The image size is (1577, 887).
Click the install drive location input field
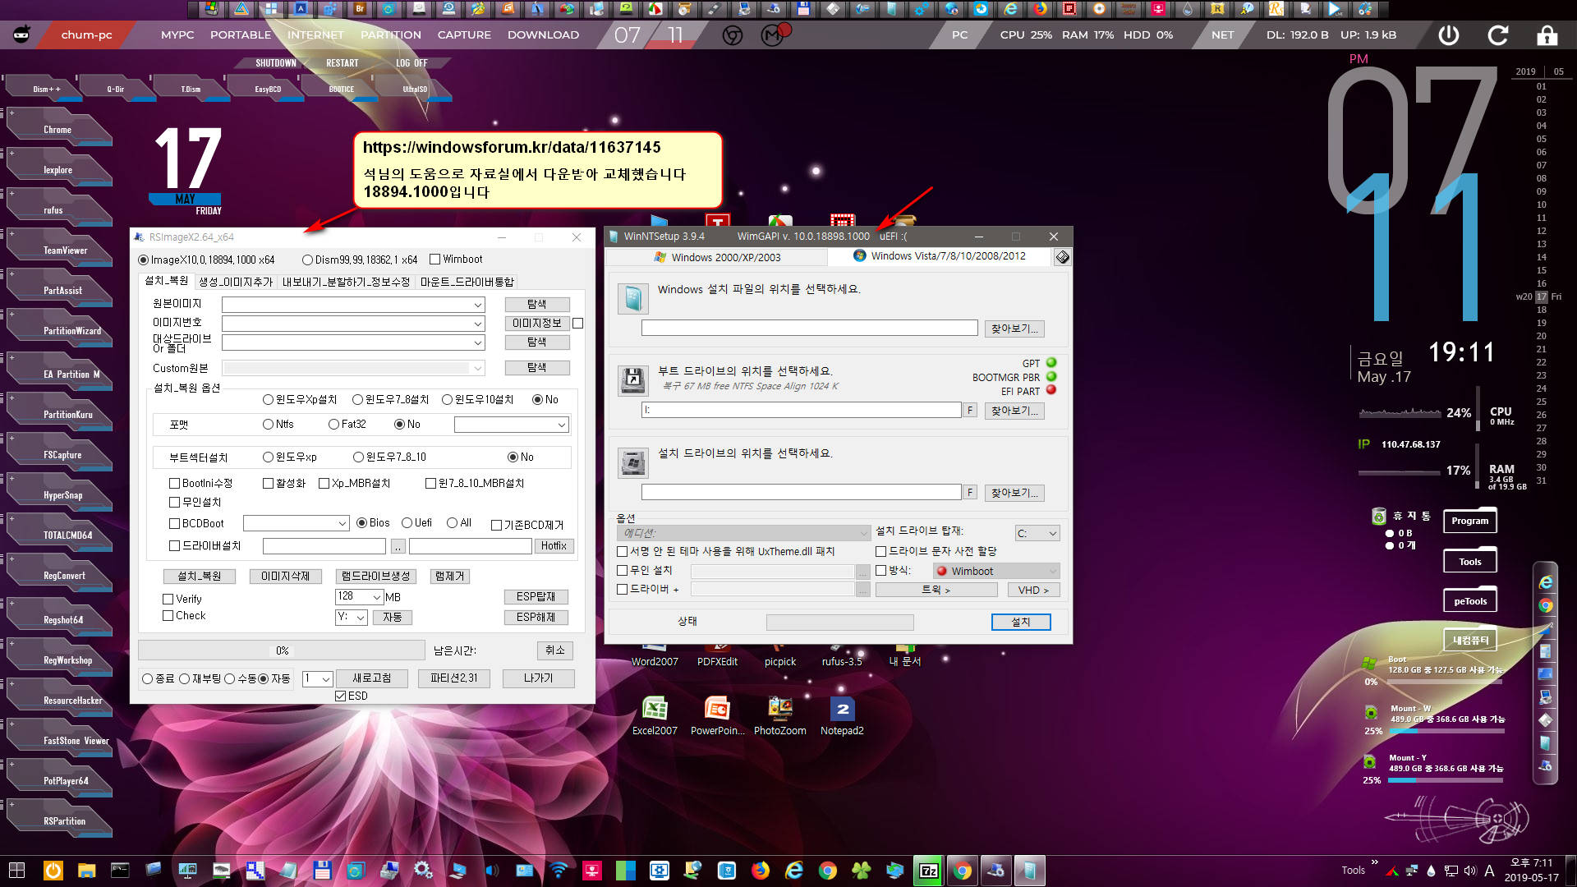(801, 492)
